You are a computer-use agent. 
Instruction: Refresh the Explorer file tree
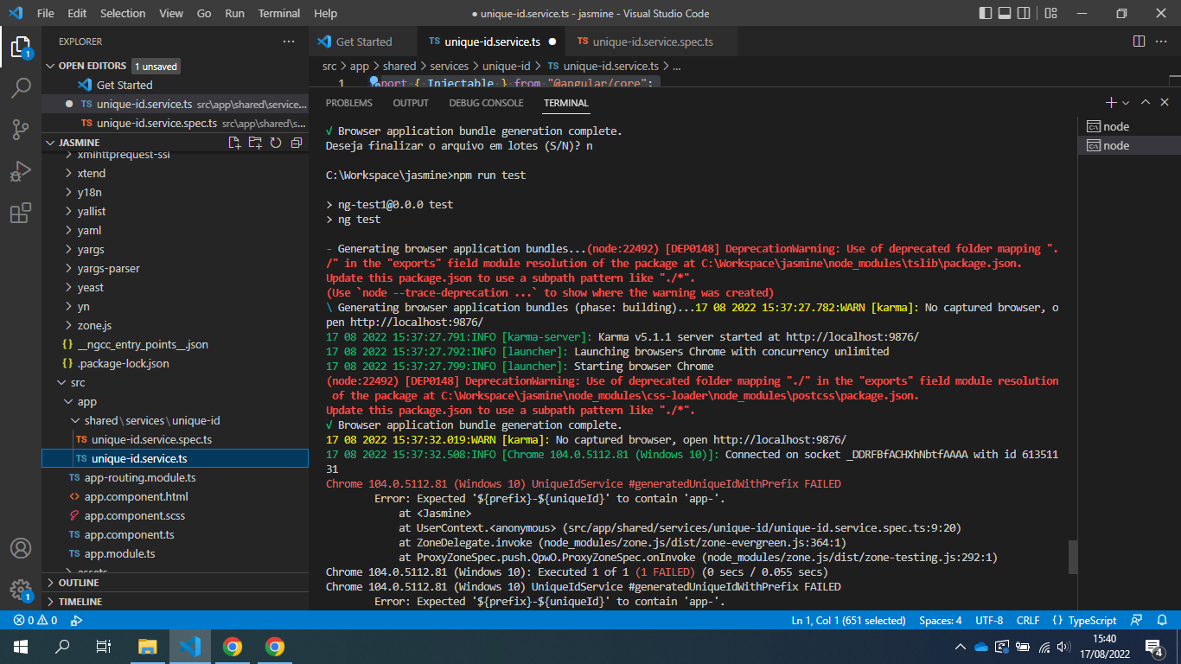coord(276,143)
